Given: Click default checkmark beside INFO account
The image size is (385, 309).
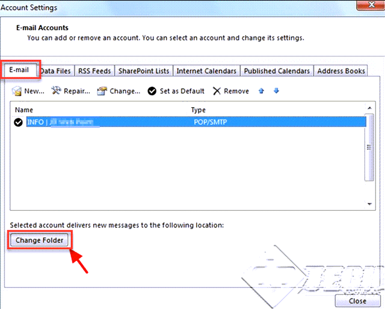Looking at the screenshot, I should 18,122.
